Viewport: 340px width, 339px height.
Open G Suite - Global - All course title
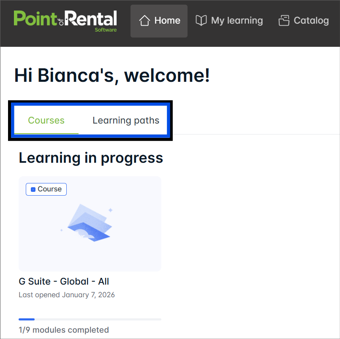point(64,281)
